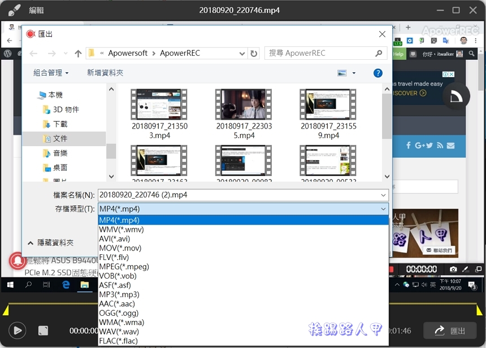Screen dimensions: 486x348
Task: Select MP3(*.mp3) audio format
Action: coord(244,294)
